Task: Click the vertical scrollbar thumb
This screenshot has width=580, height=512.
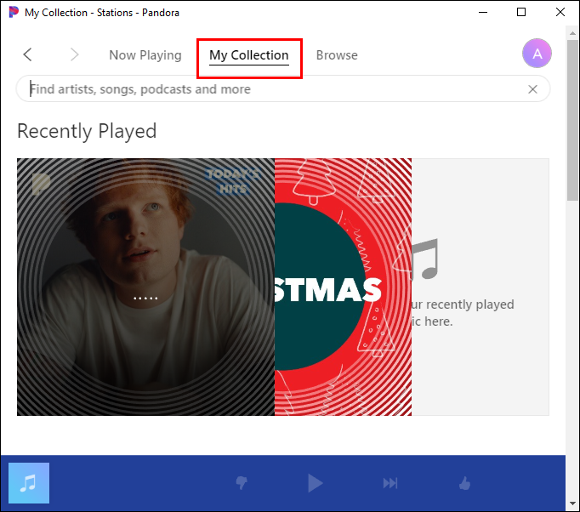Action: click(x=572, y=120)
